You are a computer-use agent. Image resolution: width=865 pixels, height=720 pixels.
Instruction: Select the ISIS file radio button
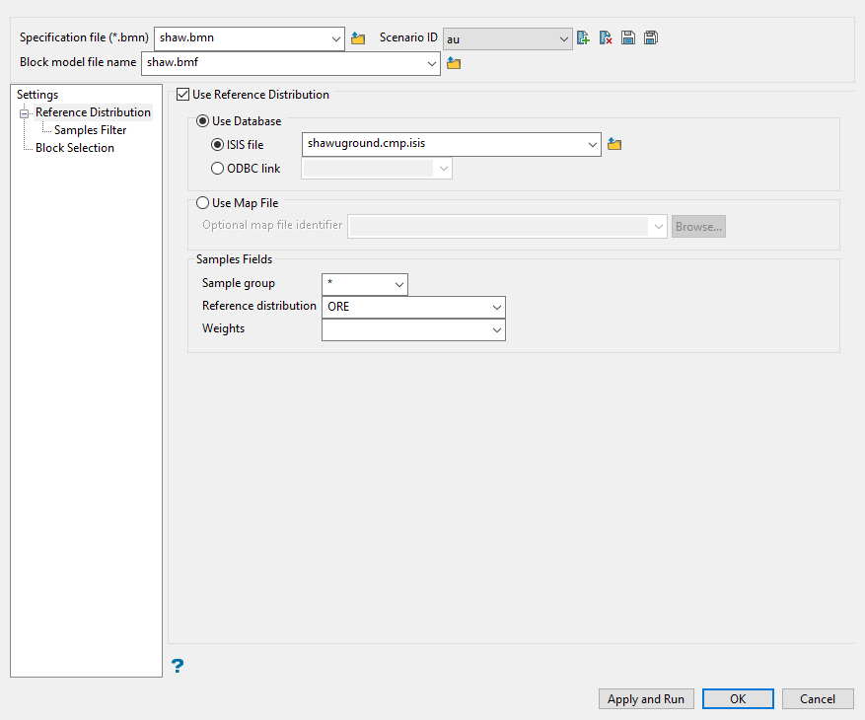click(x=218, y=145)
